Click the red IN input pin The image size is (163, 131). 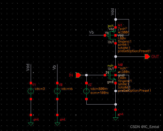(x=78, y=75)
